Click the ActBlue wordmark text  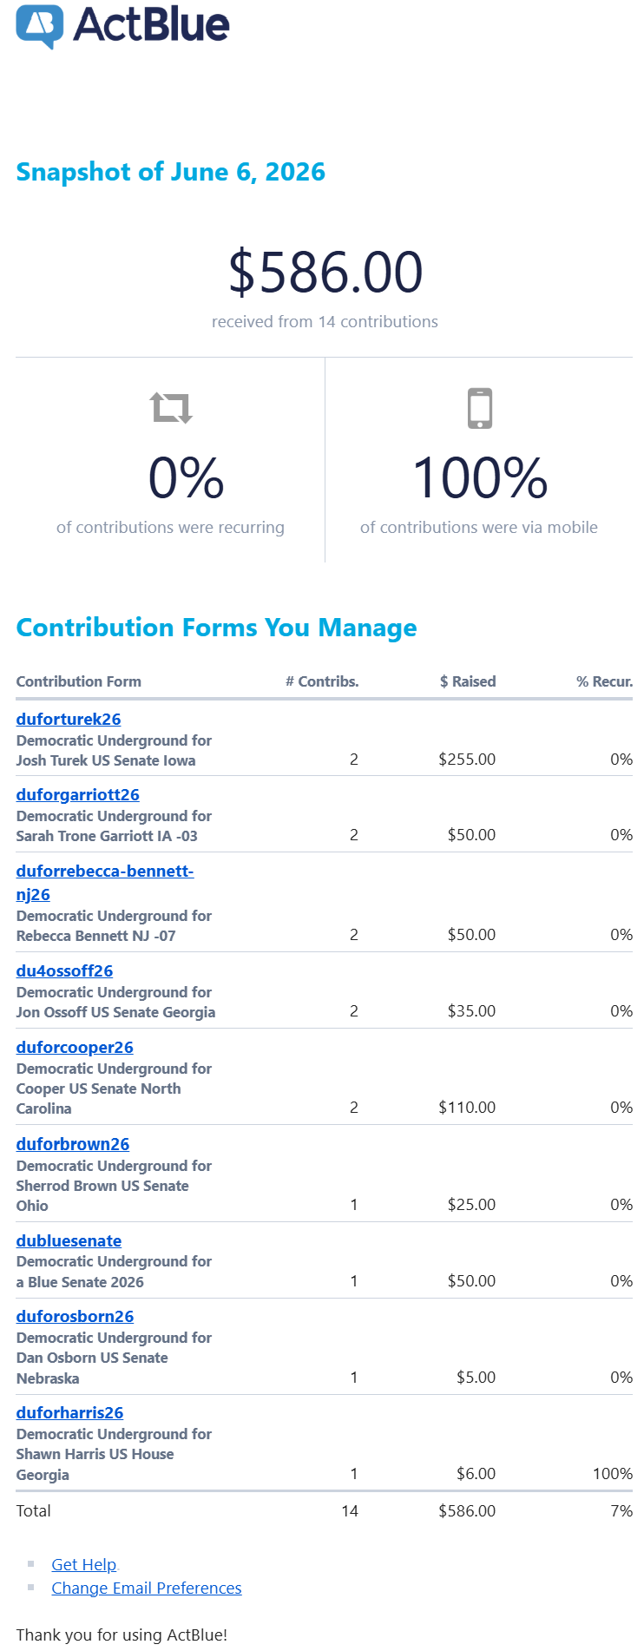[x=151, y=24]
